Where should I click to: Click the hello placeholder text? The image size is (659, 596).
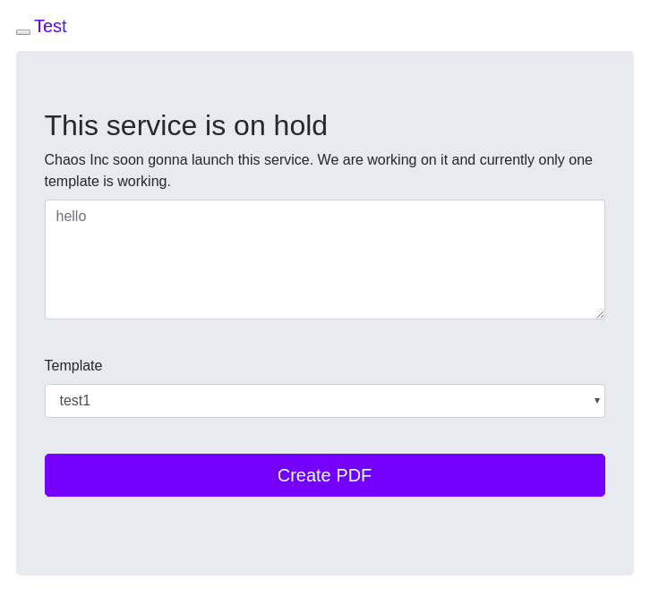(72, 217)
